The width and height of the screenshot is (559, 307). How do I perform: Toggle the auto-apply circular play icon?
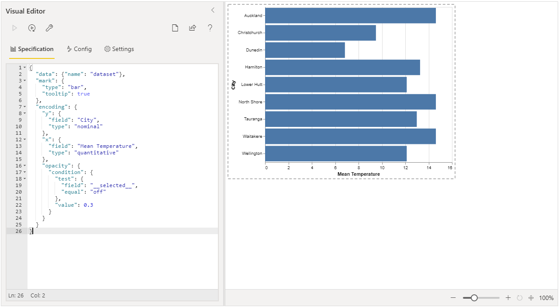(x=32, y=28)
